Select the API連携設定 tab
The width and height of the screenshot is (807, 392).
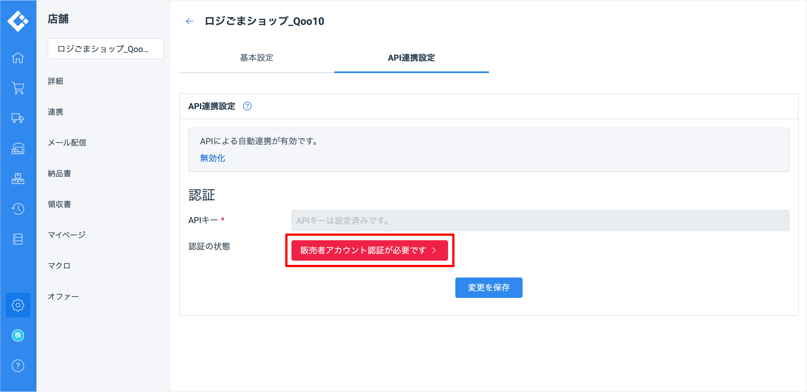[x=411, y=58]
